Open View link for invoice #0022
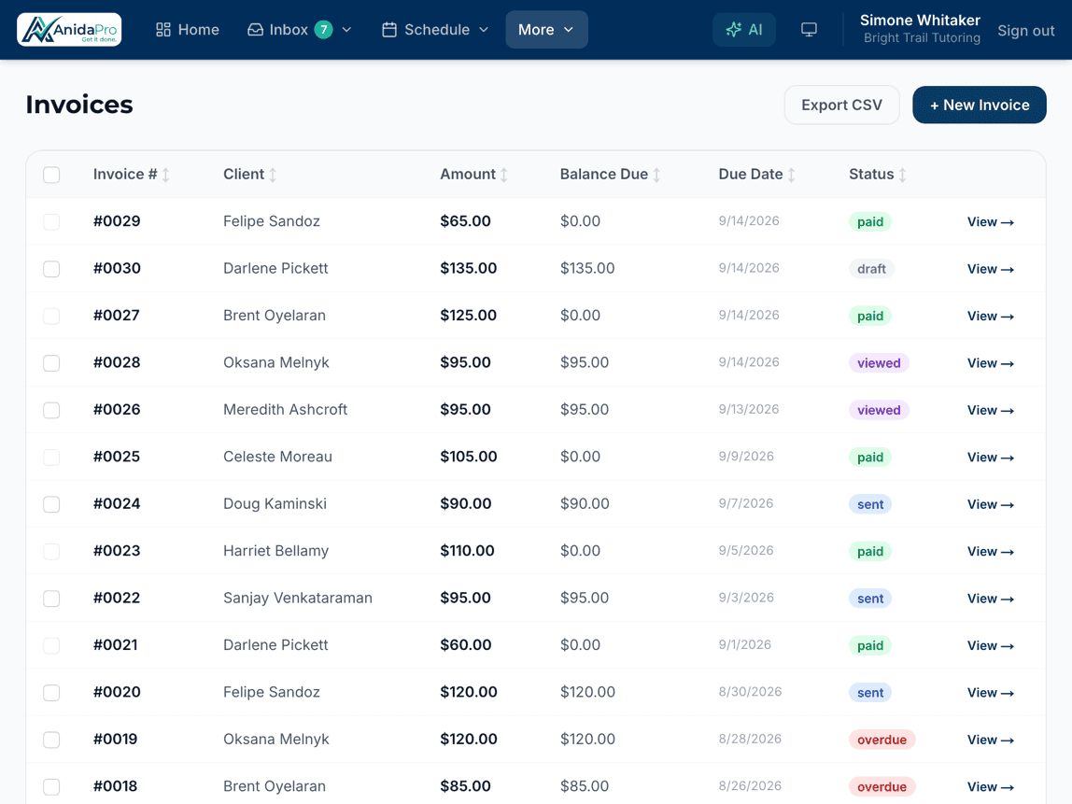The height and width of the screenshot is (804, 1072). [x=990, y=599]
